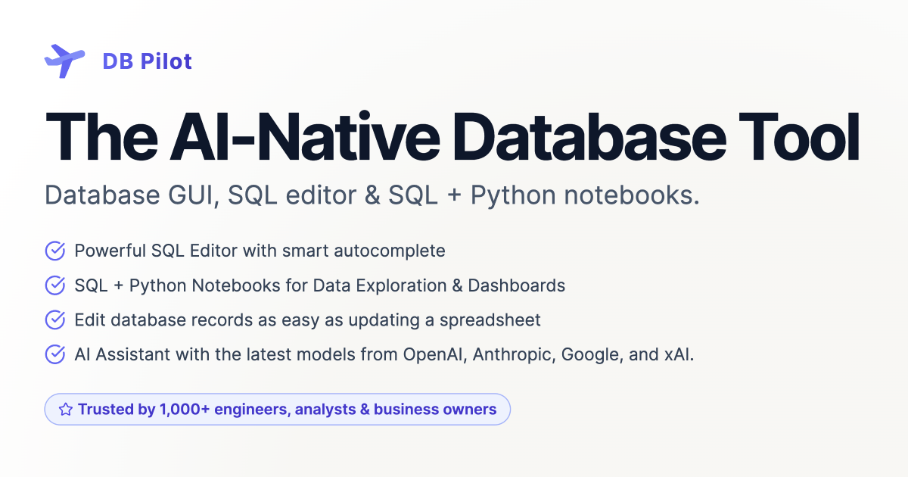This screenshot has width=908, height=477.
Task: Click the word "Anthropic" in the feature list
Action: pos(513,354)
